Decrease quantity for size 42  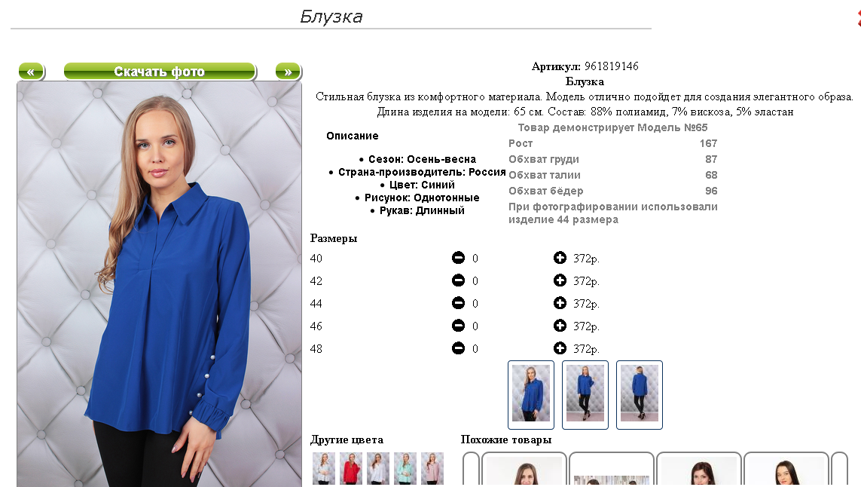click(458, 280)
